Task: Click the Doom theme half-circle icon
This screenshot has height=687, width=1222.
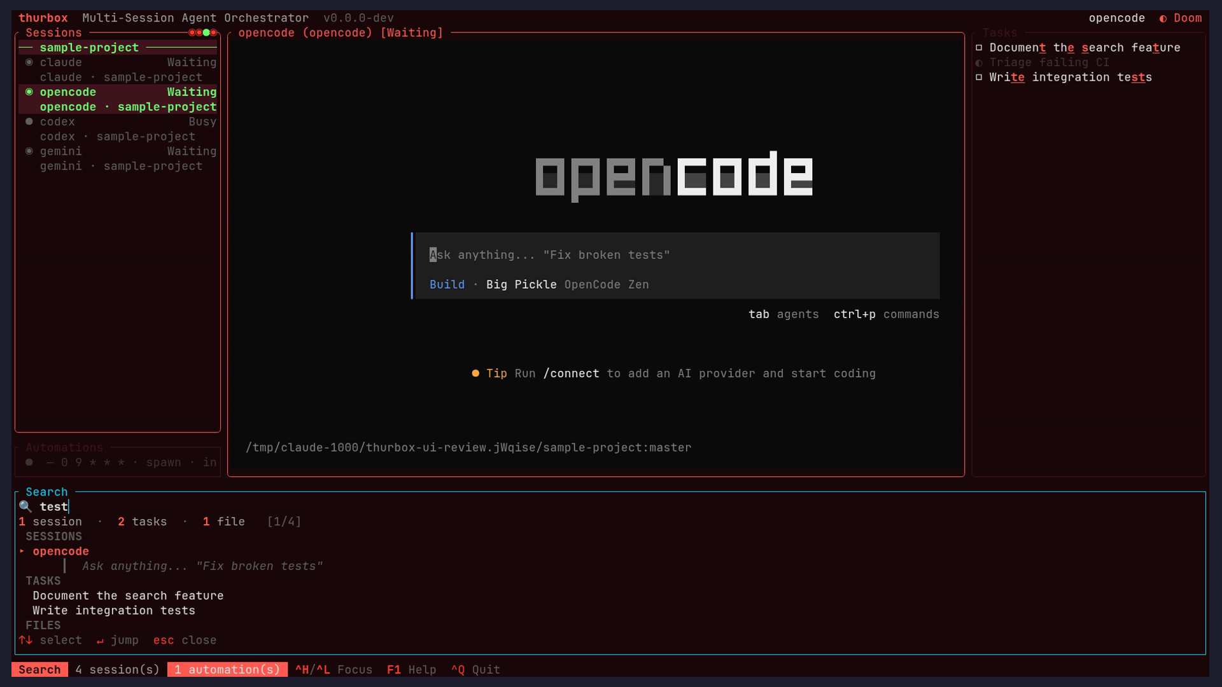Action: 1163,18
